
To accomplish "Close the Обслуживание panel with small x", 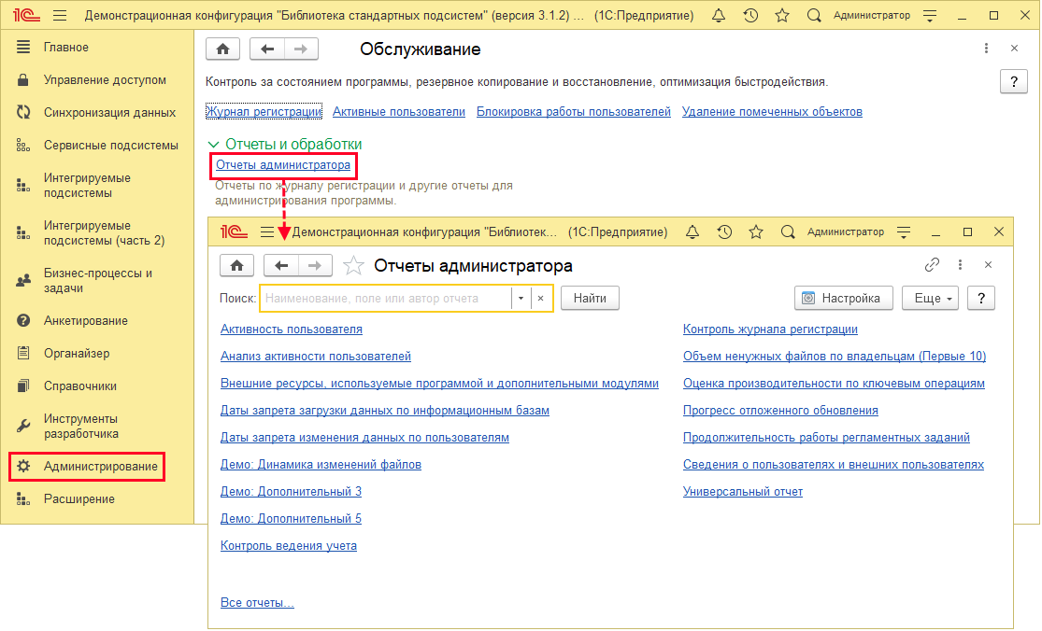I will [x=1014, y=49].
